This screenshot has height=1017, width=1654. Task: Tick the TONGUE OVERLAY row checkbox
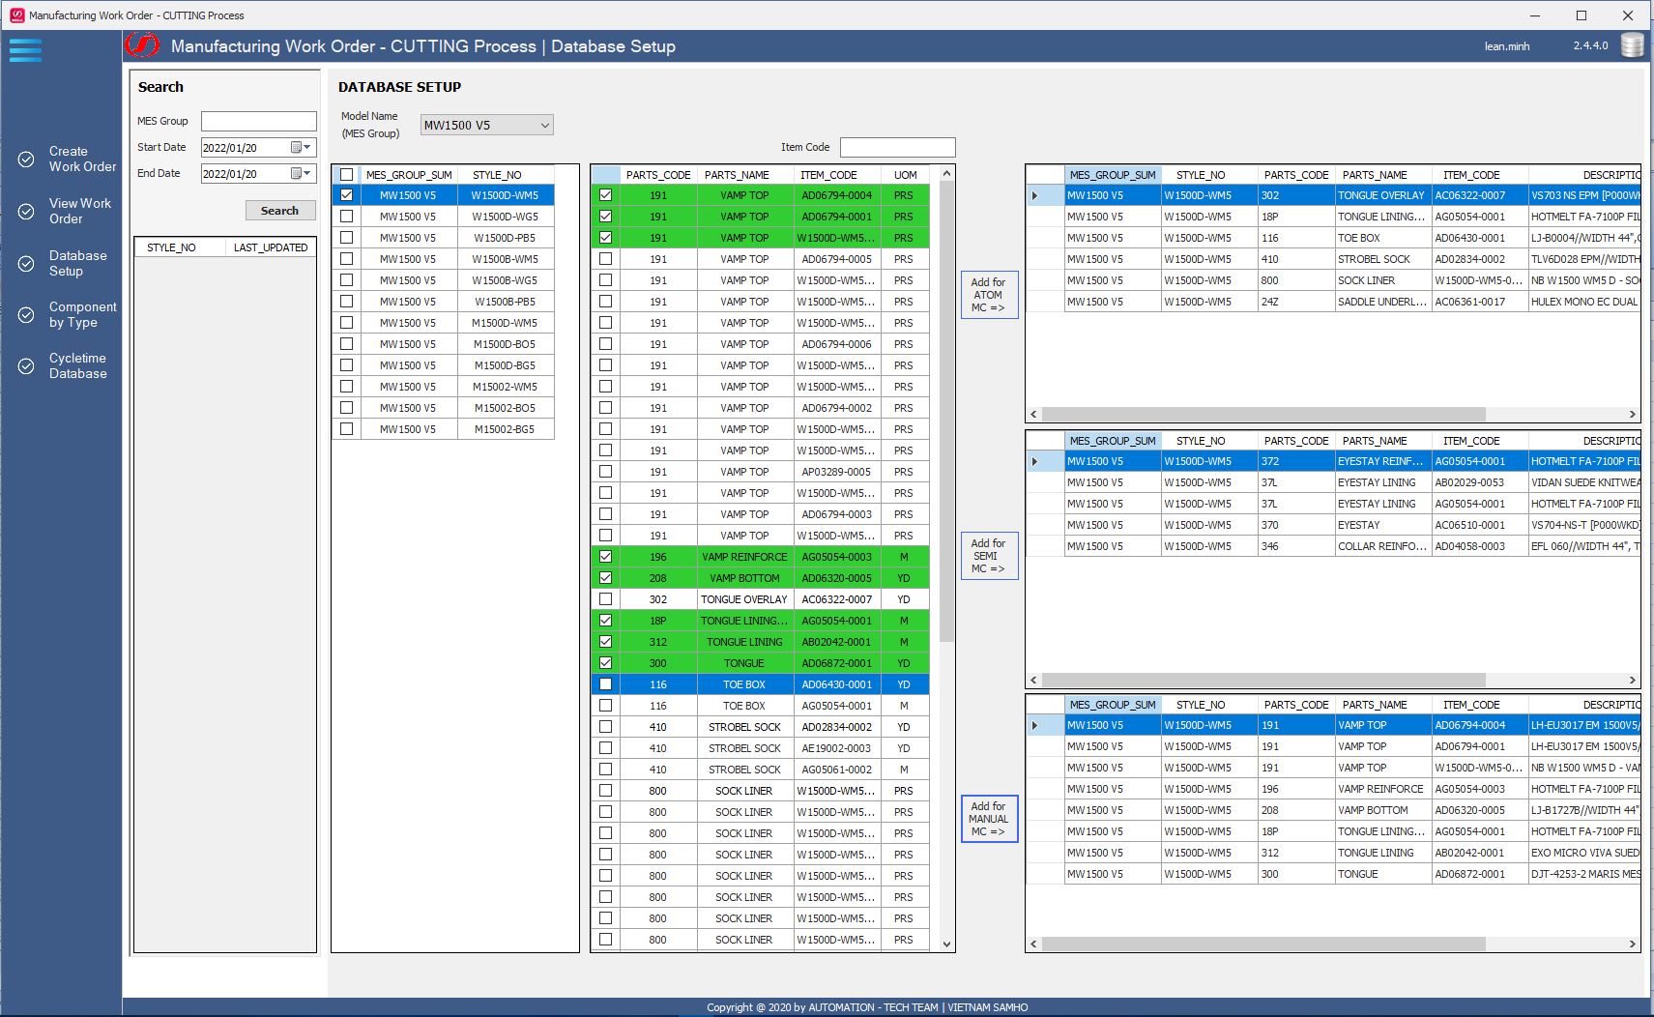point(605,599)
